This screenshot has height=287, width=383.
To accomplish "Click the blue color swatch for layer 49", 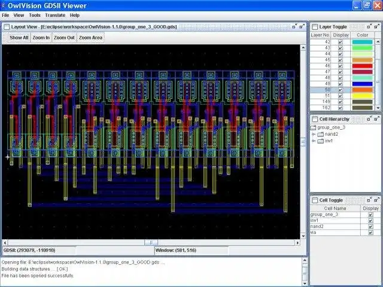I will click(x=362, y=84).
